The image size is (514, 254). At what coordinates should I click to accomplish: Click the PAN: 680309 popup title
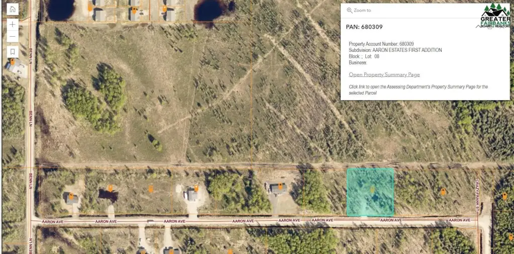pos(364,27)
